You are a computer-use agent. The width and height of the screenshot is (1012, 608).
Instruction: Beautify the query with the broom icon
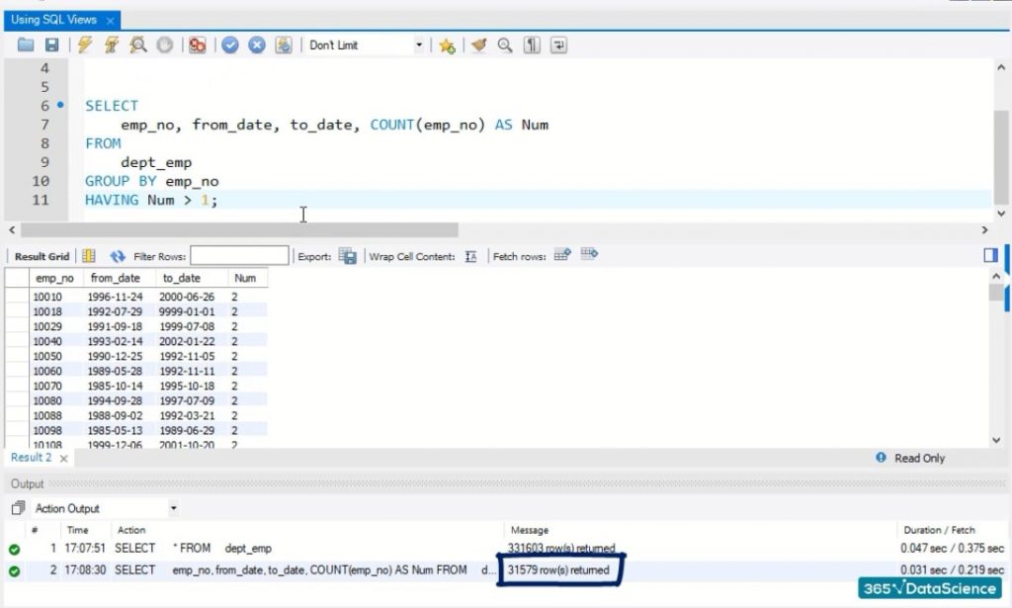pos(479,45)
